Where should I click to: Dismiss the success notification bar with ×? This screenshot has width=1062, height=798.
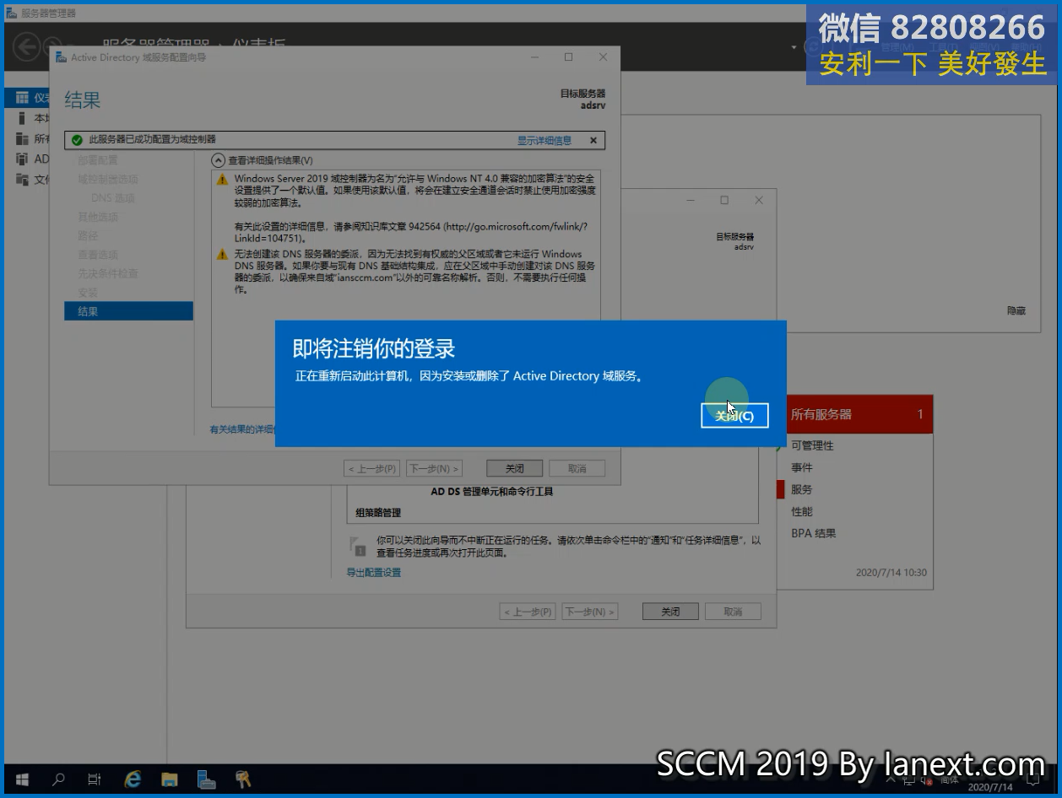click(x=593, y=141)
